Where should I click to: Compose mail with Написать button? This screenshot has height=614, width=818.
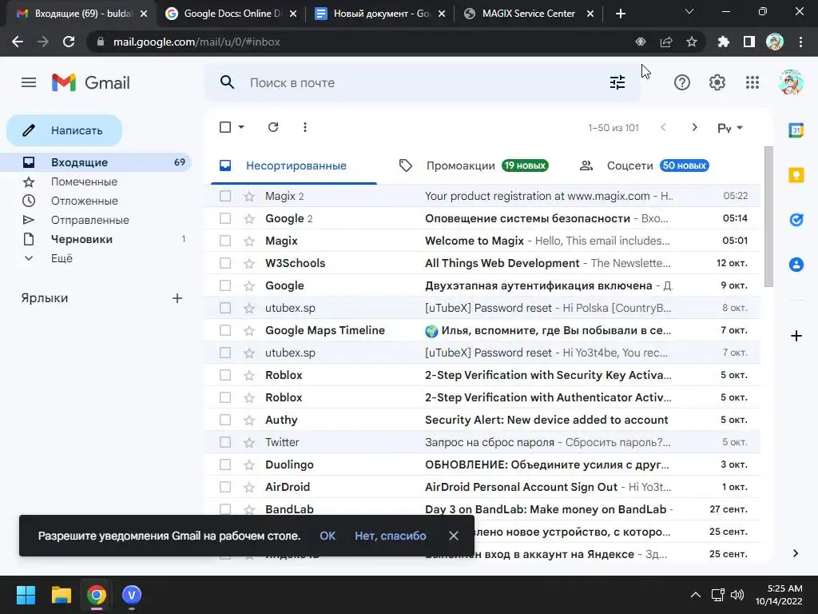(x=64, y=130)
